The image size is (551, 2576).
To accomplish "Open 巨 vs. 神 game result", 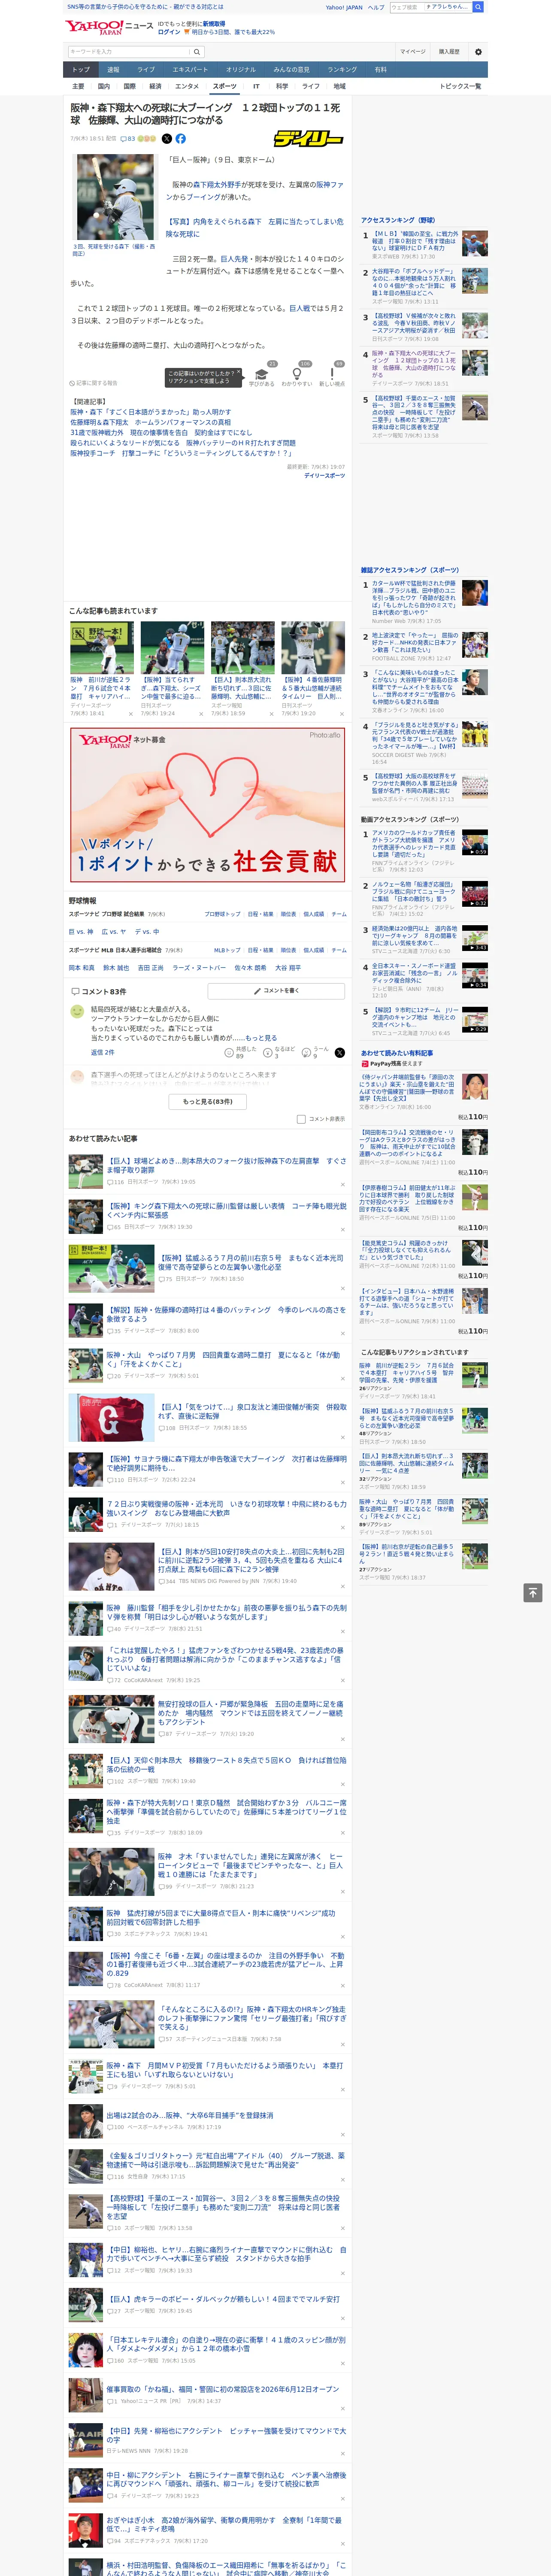I will (x=81, y=932).
